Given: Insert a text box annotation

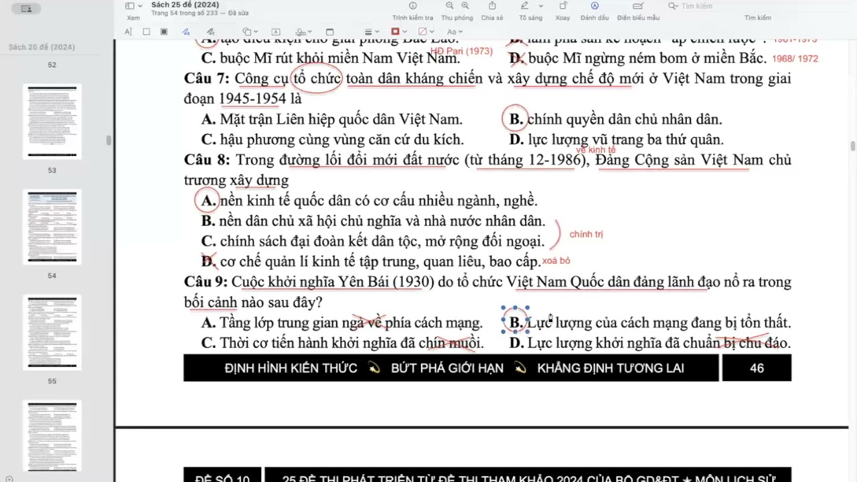Looking at the screenshot, I should (x=276, y=31).
